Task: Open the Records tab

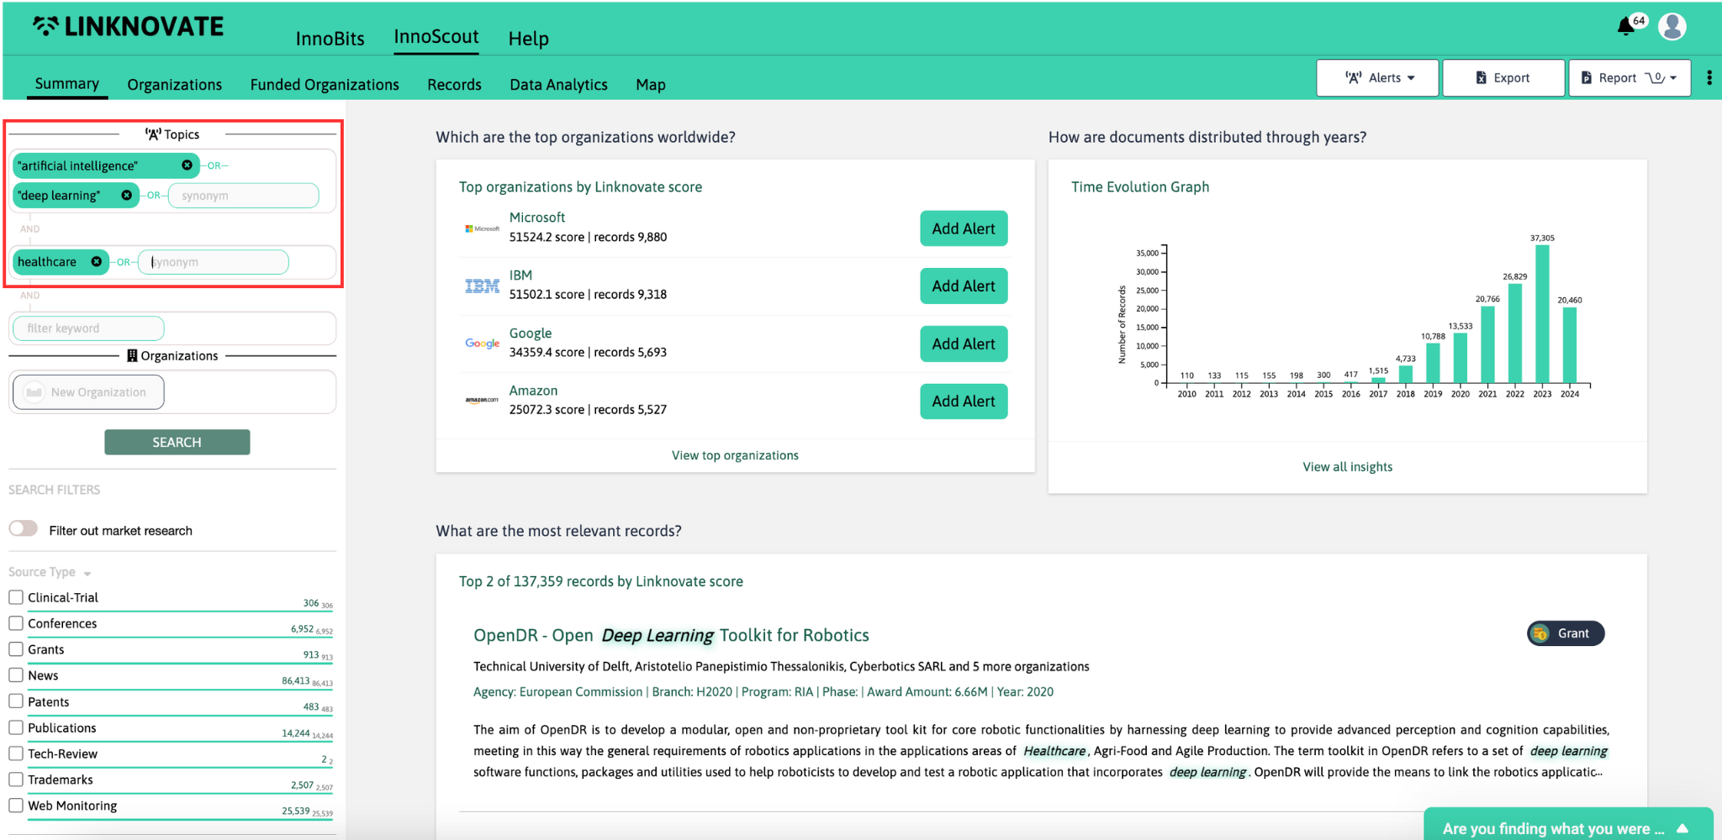Action: [x=454, y=85]
